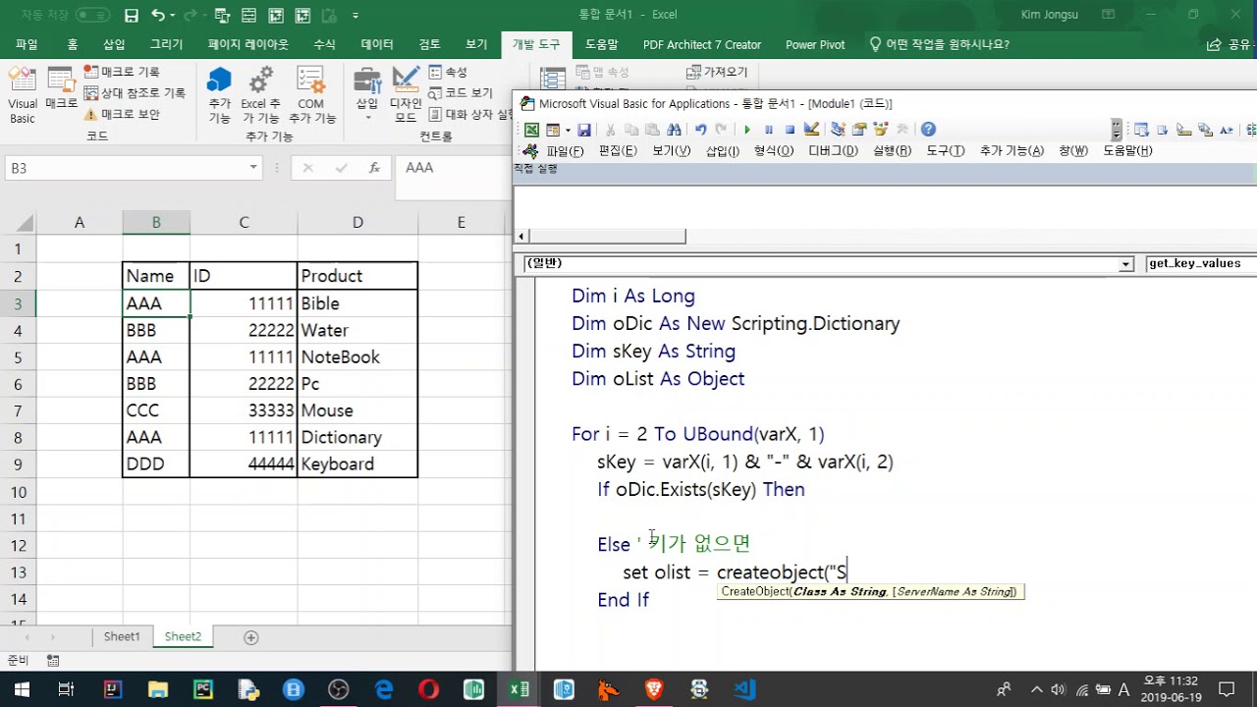Open the Insert UserForm dropdown arrow in VBA
This screenshot has height=707, width=1257.
pos(567,130)
